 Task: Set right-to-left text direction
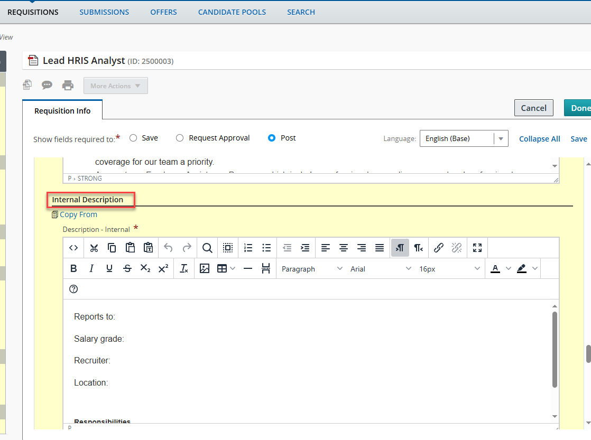418,248
